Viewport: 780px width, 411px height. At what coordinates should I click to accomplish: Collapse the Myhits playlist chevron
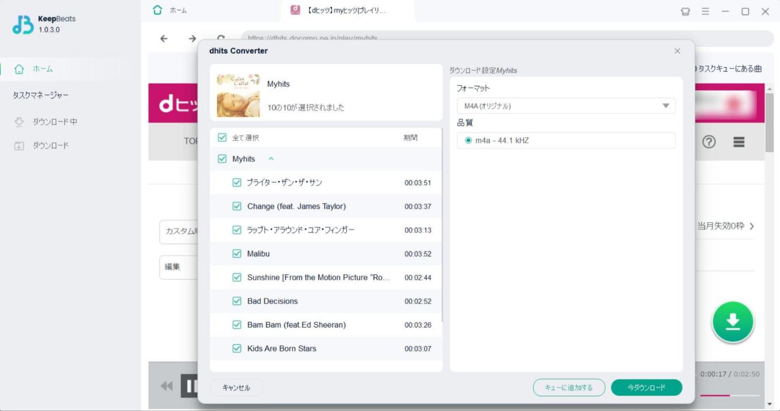pyautogui.click(x=271, y=159)
